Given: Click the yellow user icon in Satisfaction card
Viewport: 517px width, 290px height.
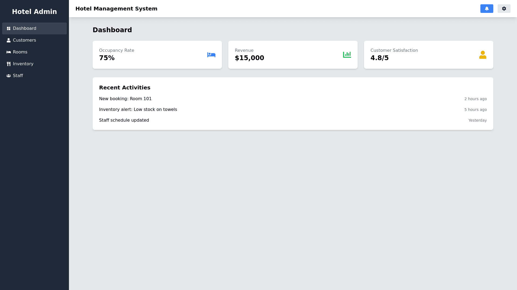Looking at the screenshot, I should tap(483, 55).
